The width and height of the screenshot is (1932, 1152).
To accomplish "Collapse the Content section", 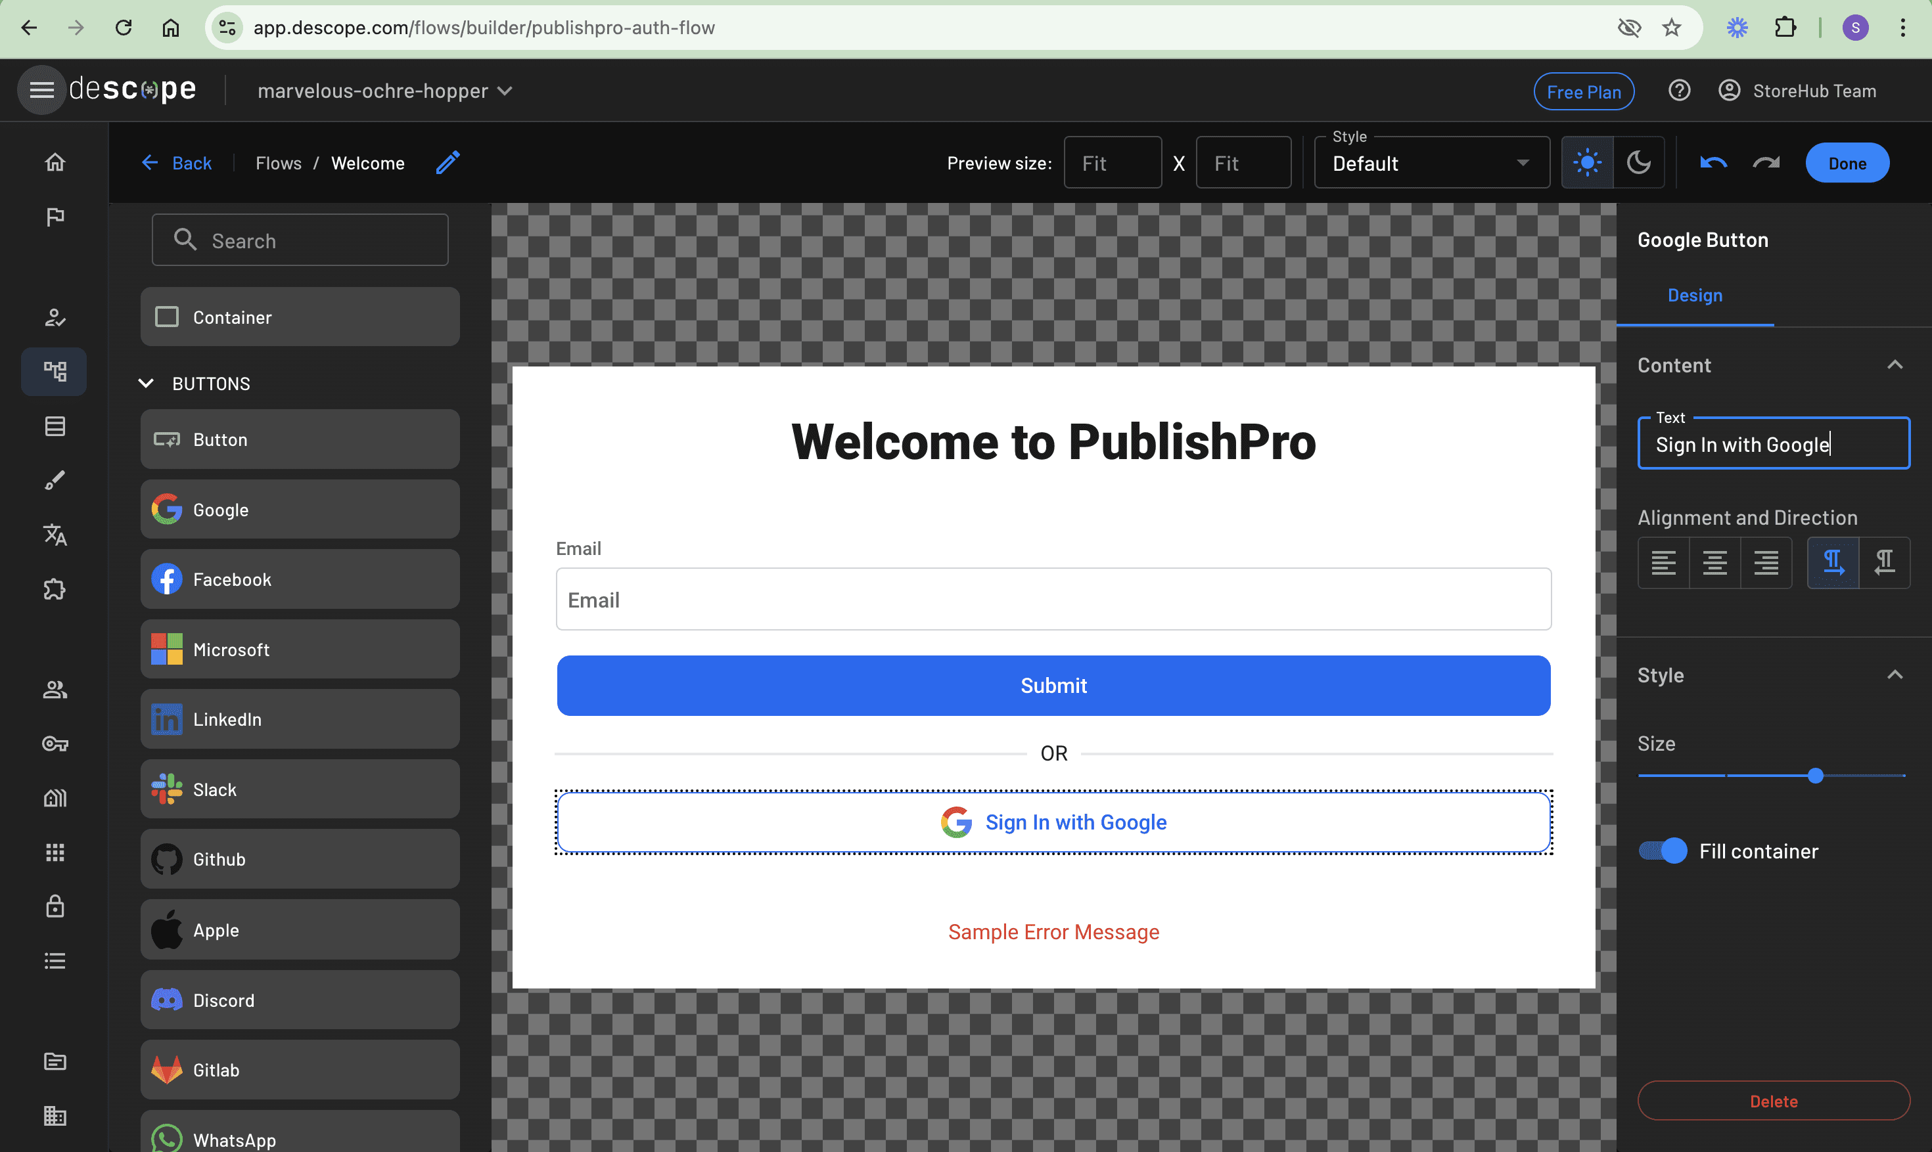I will (1895, 365).
